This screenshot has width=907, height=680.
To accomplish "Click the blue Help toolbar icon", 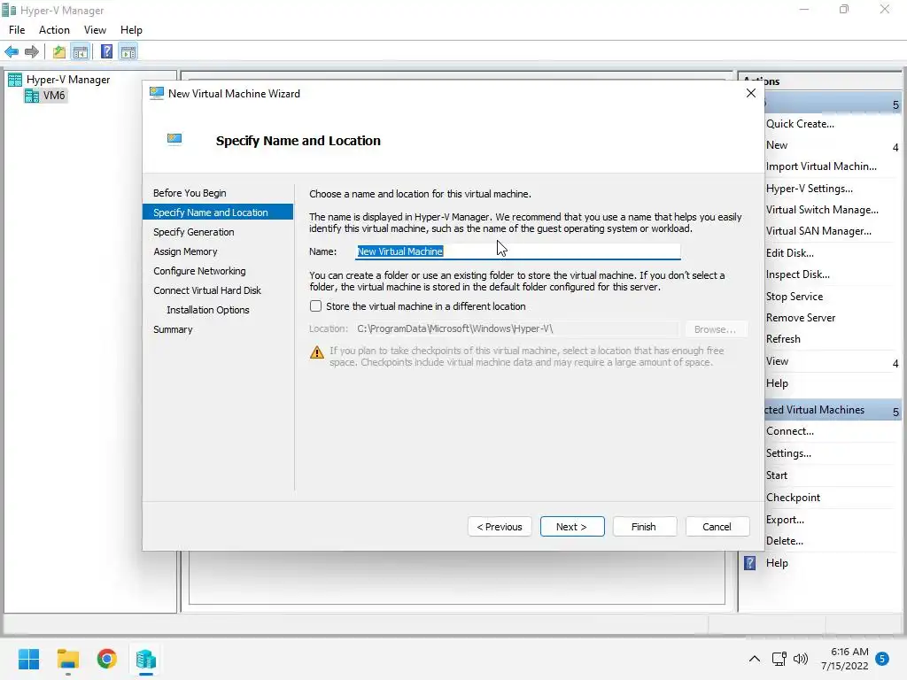I will pos(106,52).
